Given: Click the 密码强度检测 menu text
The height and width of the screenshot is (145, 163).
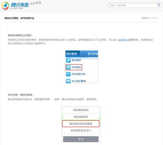Looking at the screenshot, I should [x=78, y=74].
